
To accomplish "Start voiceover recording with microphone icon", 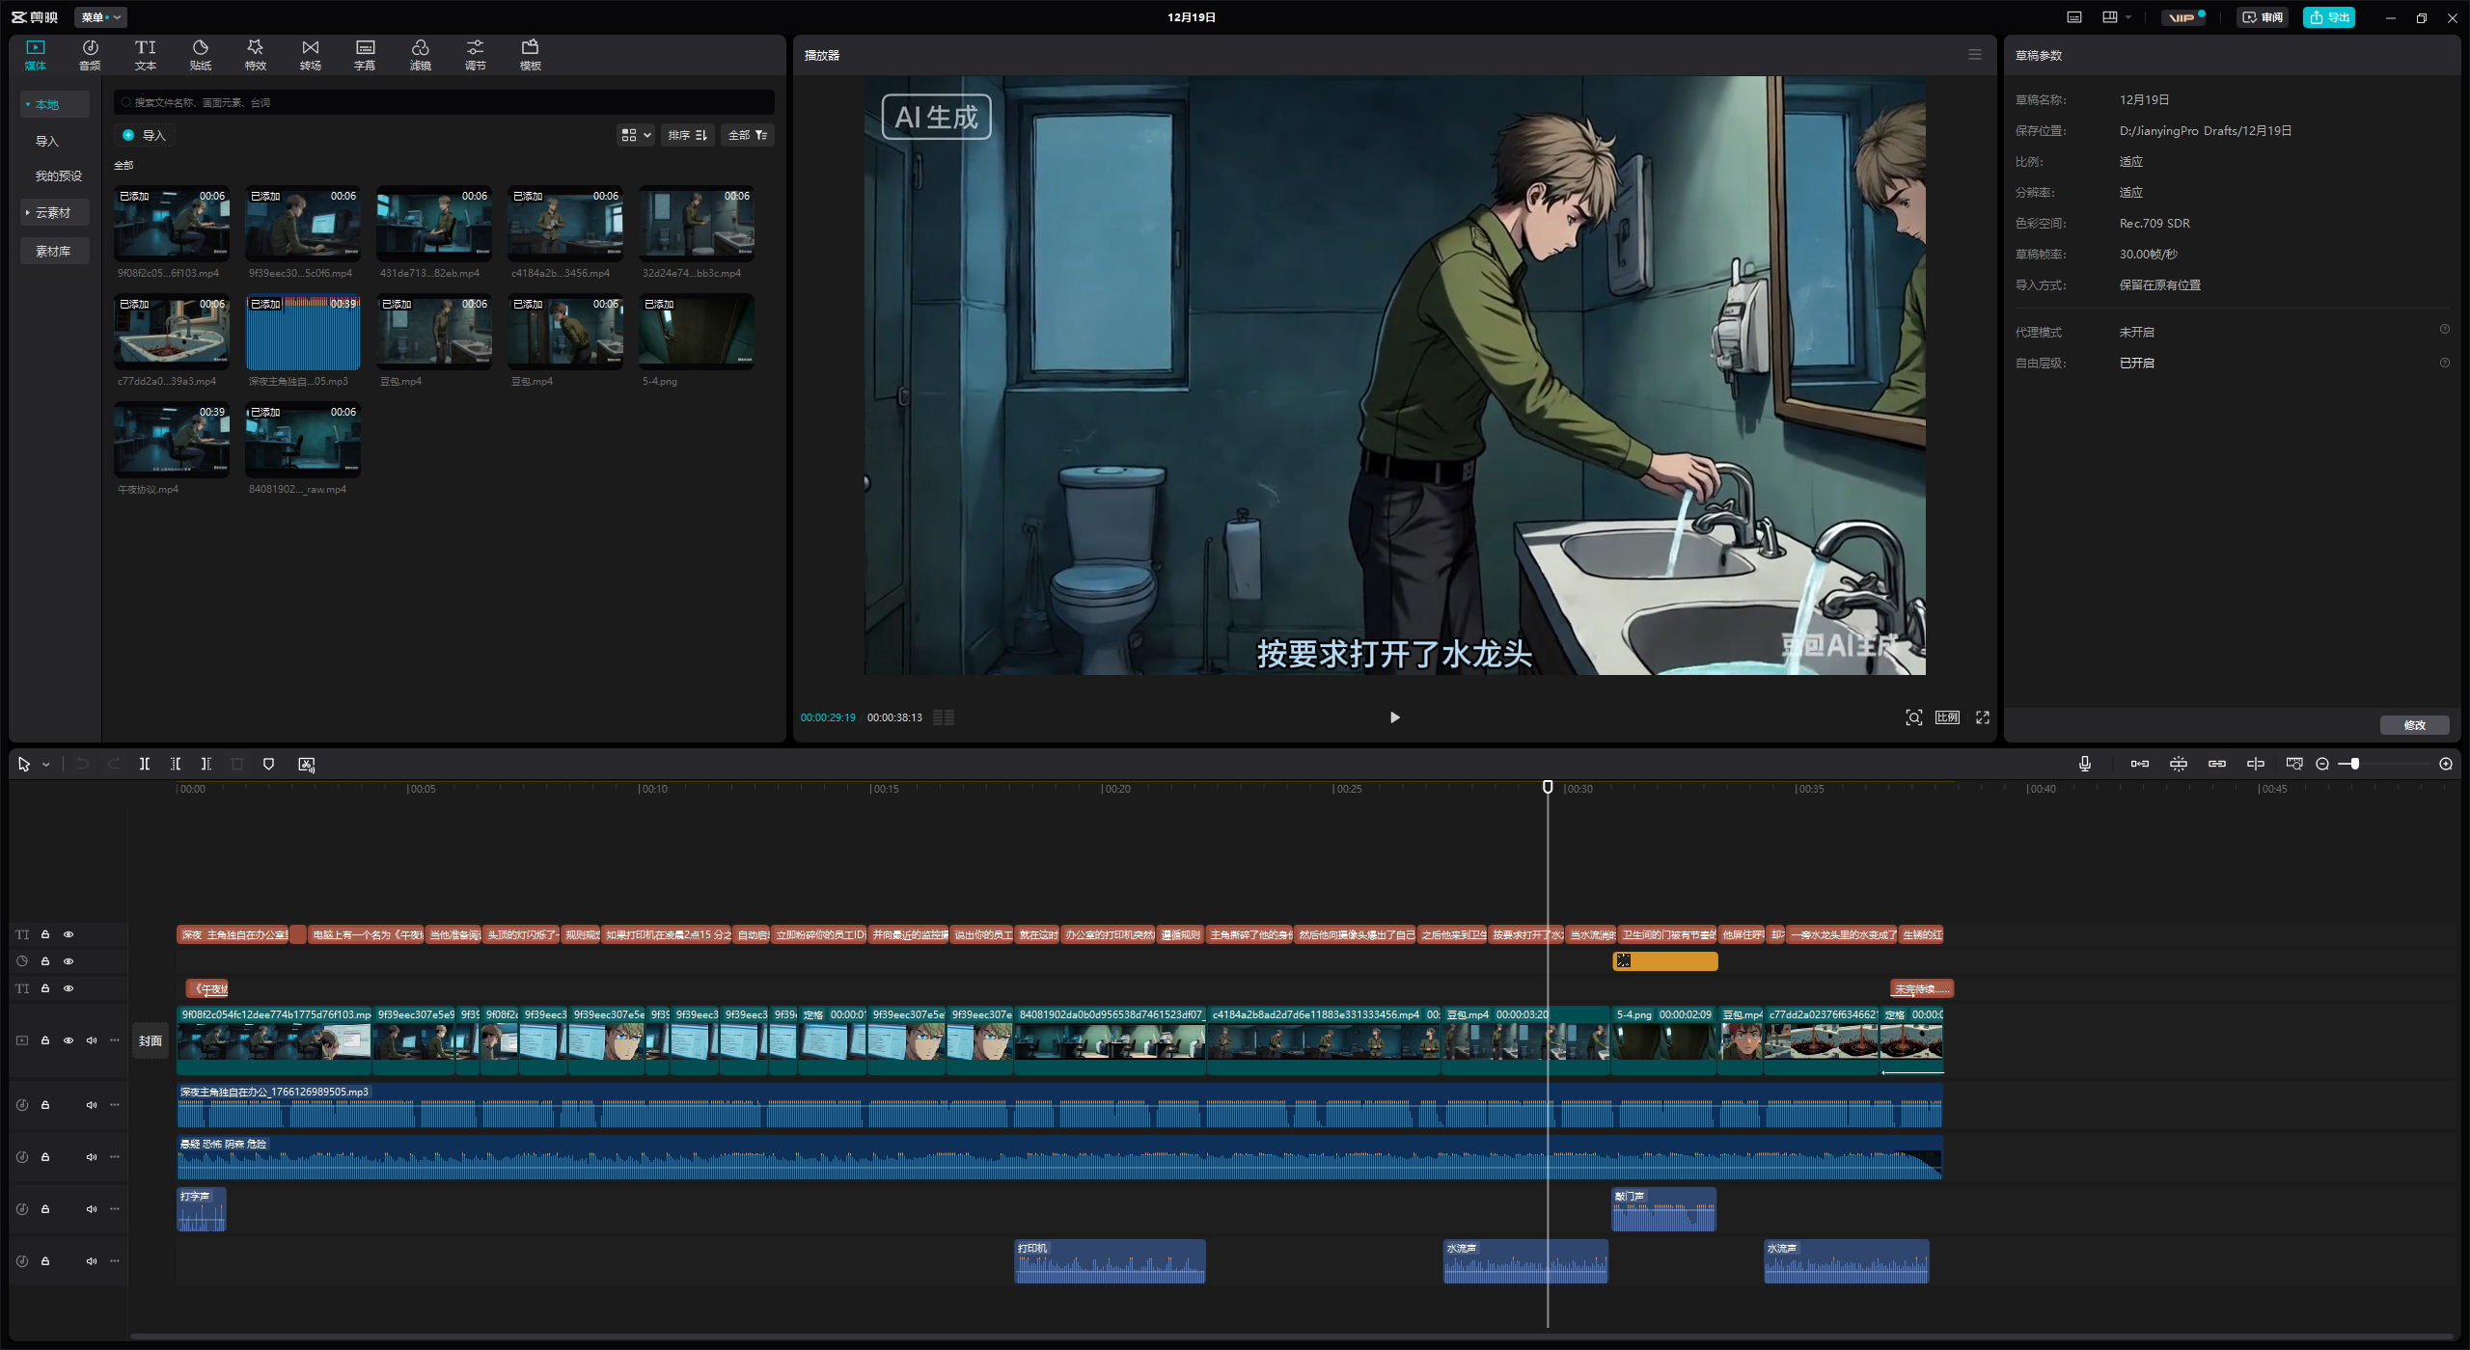I will pyautogui.click(x=2085, y=764).
